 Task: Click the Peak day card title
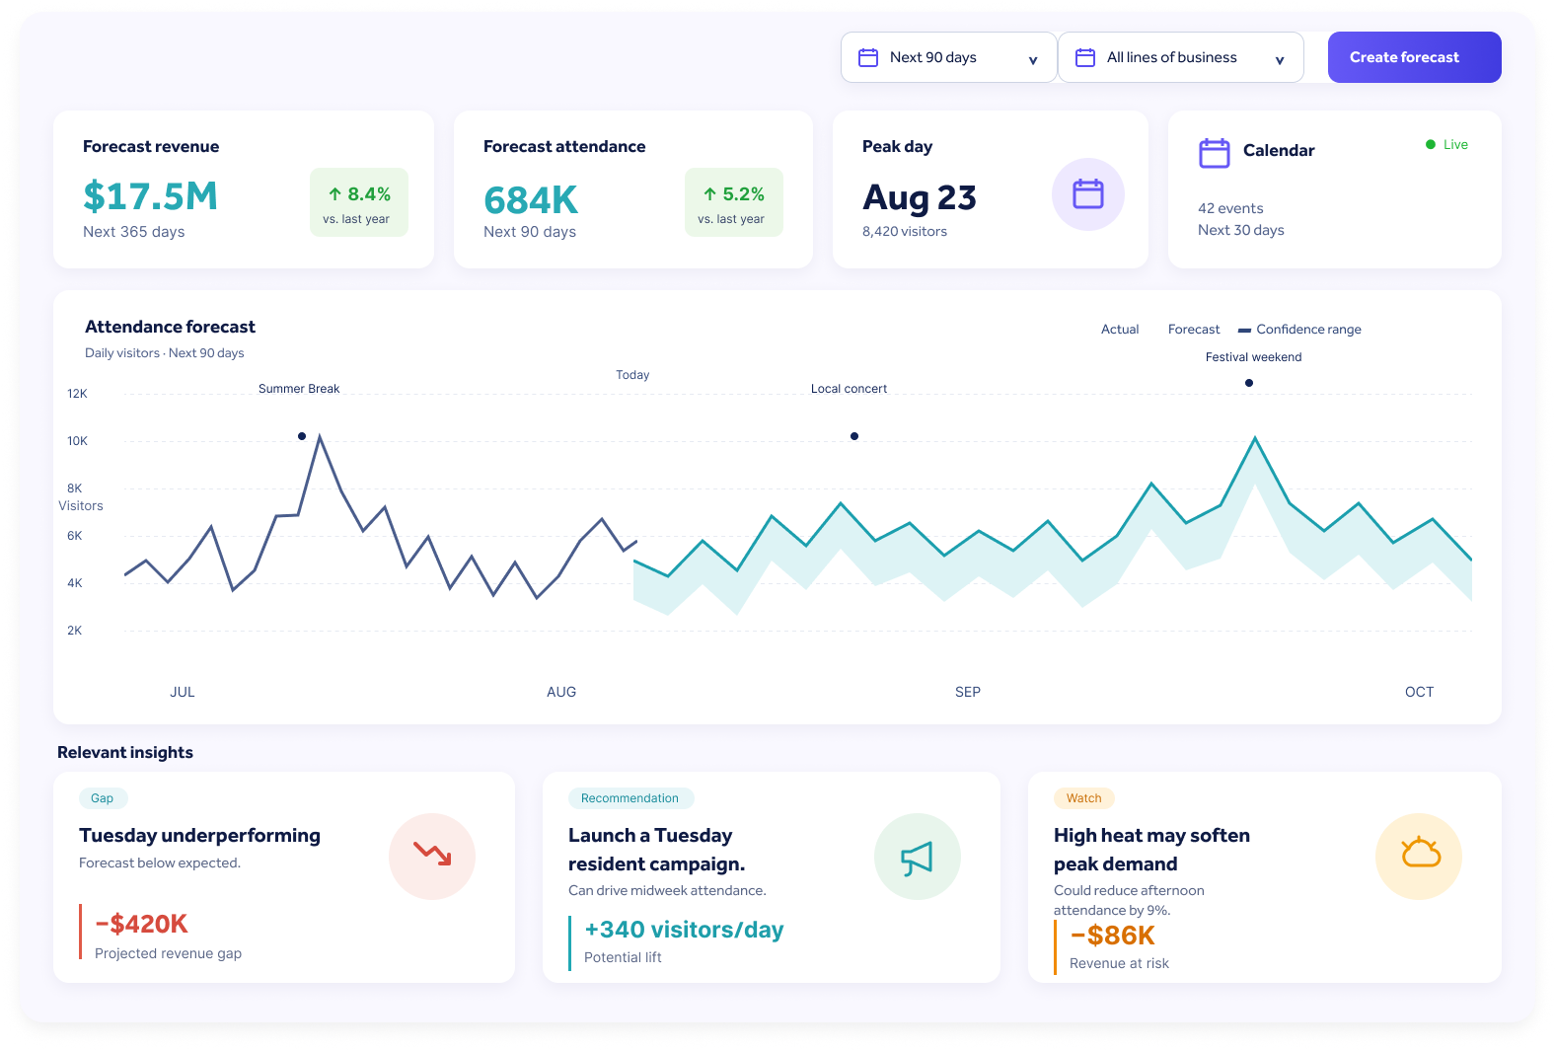point(898,146)
